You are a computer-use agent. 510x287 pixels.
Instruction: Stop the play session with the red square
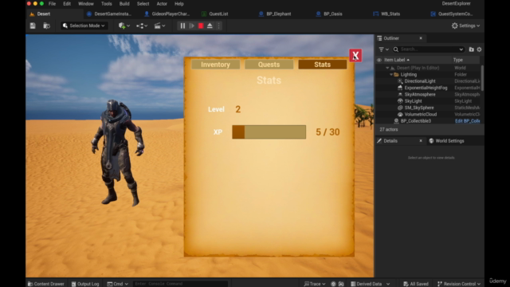(x=201, y=26)
